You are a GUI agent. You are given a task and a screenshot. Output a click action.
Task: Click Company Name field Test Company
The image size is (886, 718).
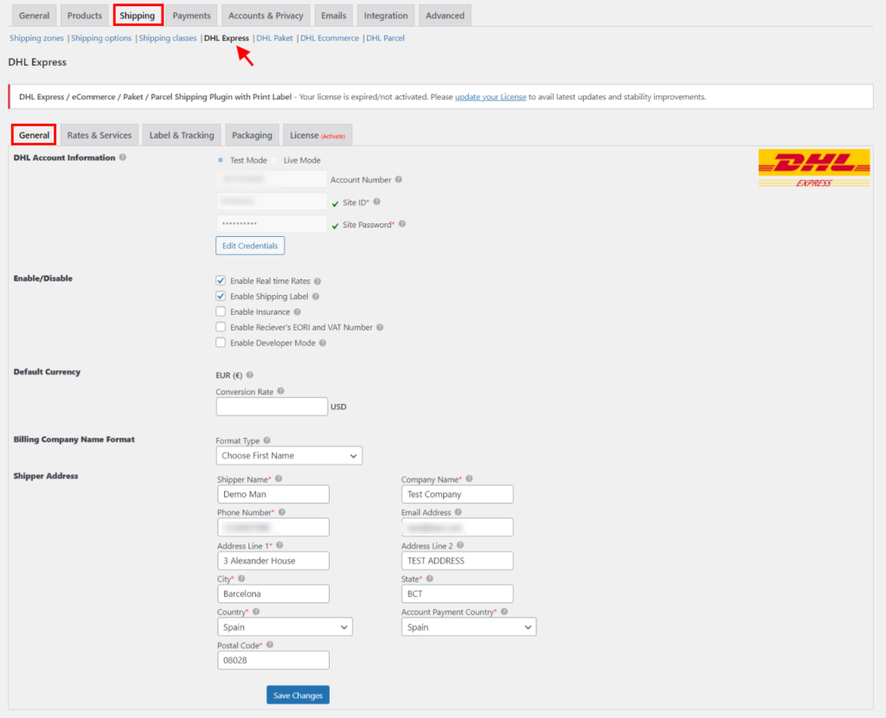coord(457,494)
